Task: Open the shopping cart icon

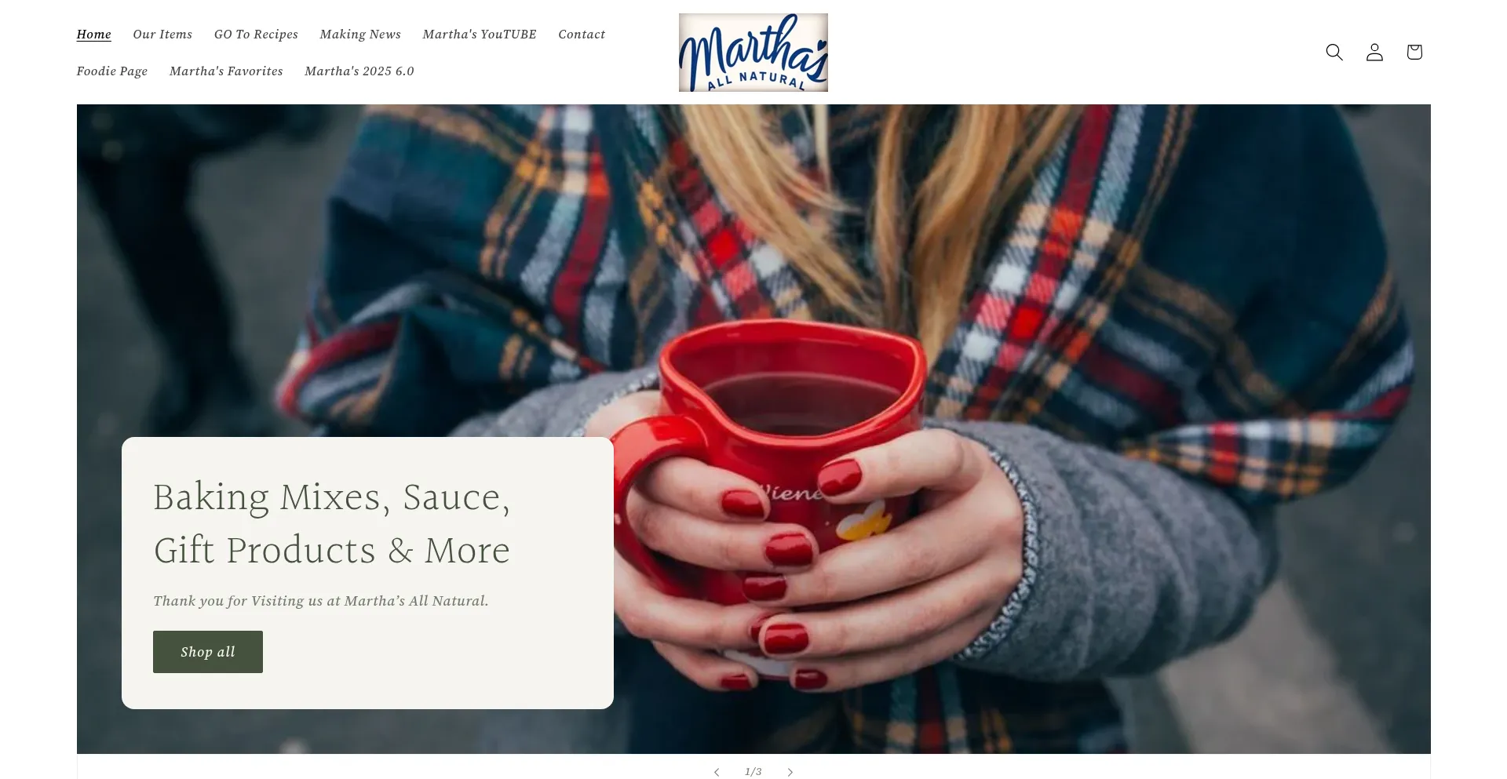Action: (x=1414, y=53)
